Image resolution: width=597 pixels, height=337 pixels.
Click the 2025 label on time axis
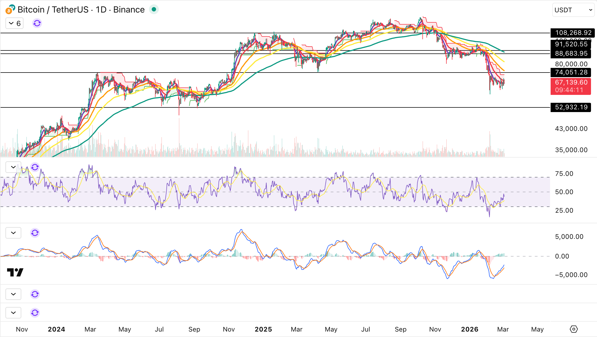tap(263, 329)
